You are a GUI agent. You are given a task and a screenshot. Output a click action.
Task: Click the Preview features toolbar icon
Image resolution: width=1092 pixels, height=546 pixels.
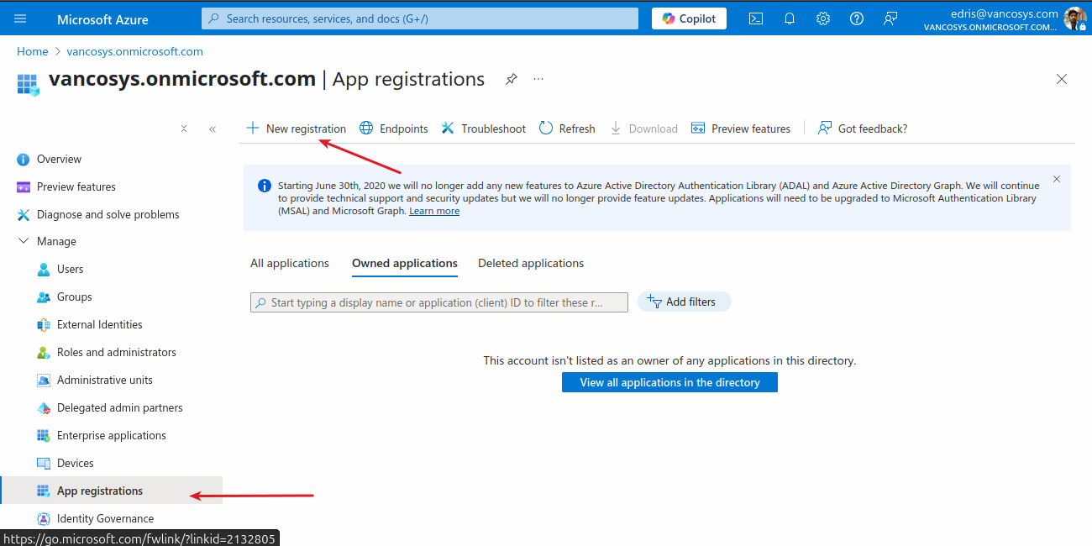(x=698, y=128)
